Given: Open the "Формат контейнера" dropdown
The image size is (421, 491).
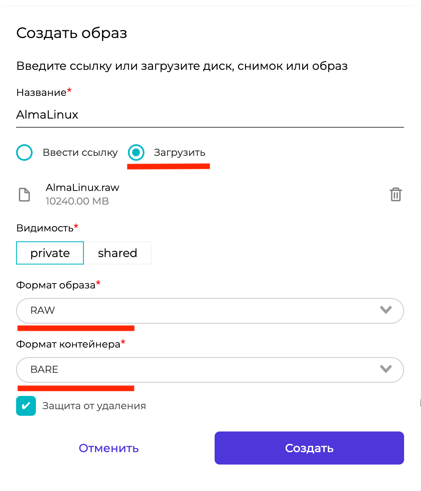Looking at the screenshot, I should click(x=210, y=369).
